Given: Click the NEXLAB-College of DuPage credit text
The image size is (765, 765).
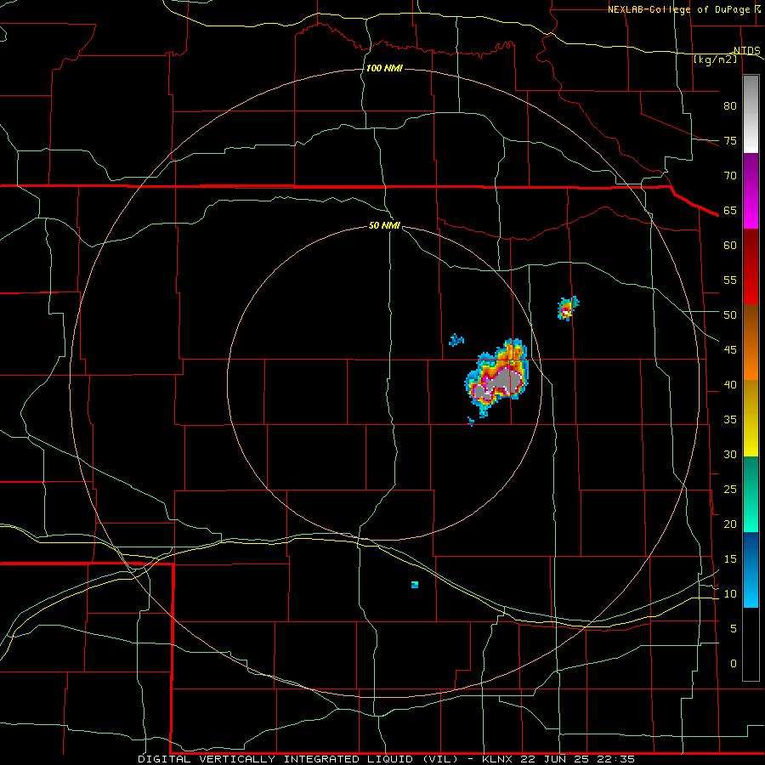Looking at the screenshot, I should [678, 9].
